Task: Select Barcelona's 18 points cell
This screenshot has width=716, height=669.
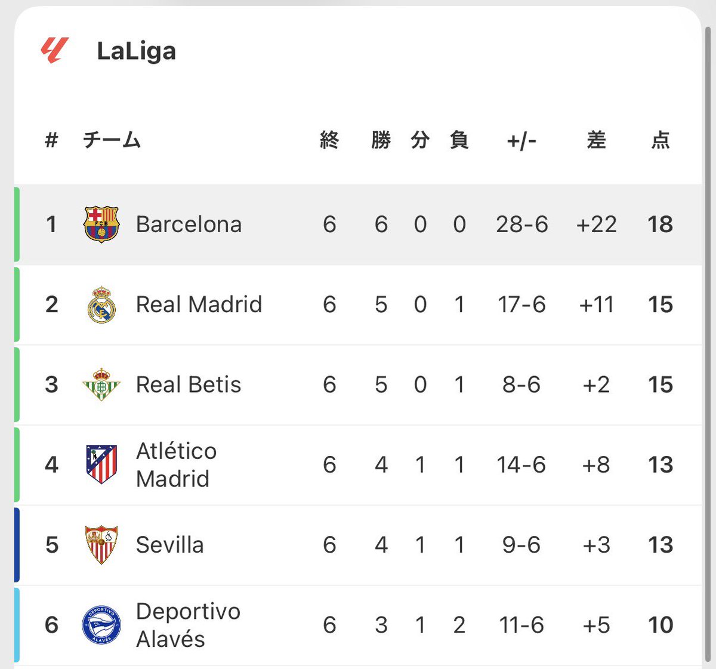Action: tap(661, 224)
